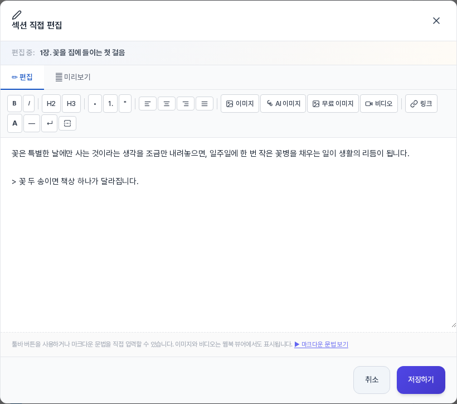Insert a line break
This screenshot has width=457, height=404.
coord(49,123)
